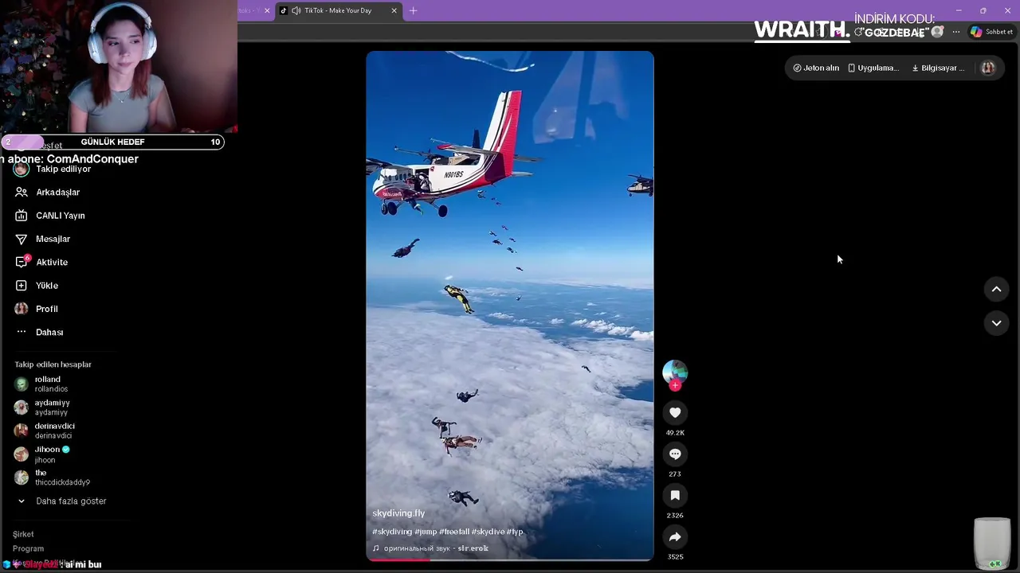Open the Windows Recycle Bin icon

[x=992, y=544]
